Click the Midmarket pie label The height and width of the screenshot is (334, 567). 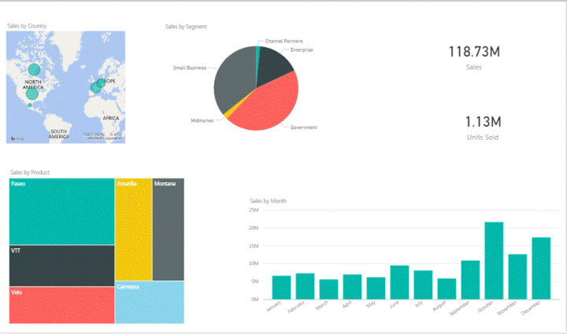tap(202, 120)
